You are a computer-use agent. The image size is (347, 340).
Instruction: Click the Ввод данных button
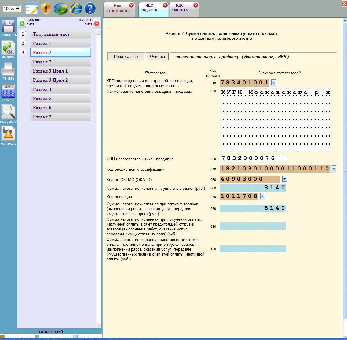(126, 57)
